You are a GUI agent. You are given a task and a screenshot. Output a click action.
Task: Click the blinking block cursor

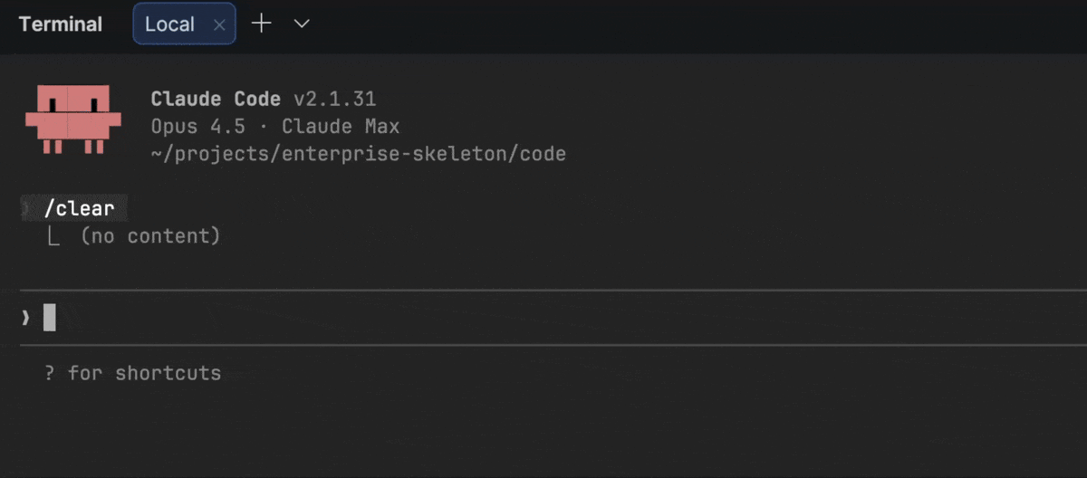(x=50, y=318)
